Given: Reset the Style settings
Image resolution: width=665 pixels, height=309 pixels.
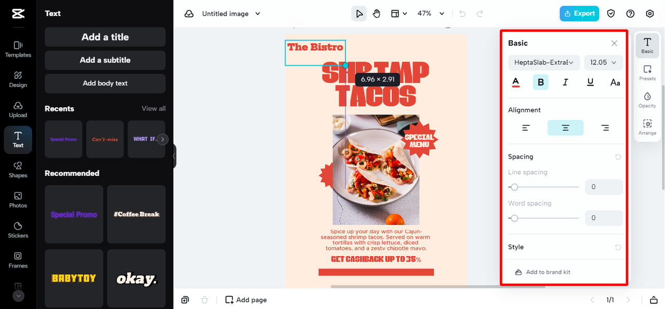Looking at the screenshot, I should click(618, 247).
